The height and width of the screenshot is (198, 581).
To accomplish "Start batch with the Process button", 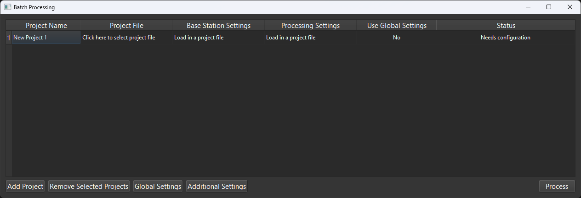I will [x=557, y=186].
